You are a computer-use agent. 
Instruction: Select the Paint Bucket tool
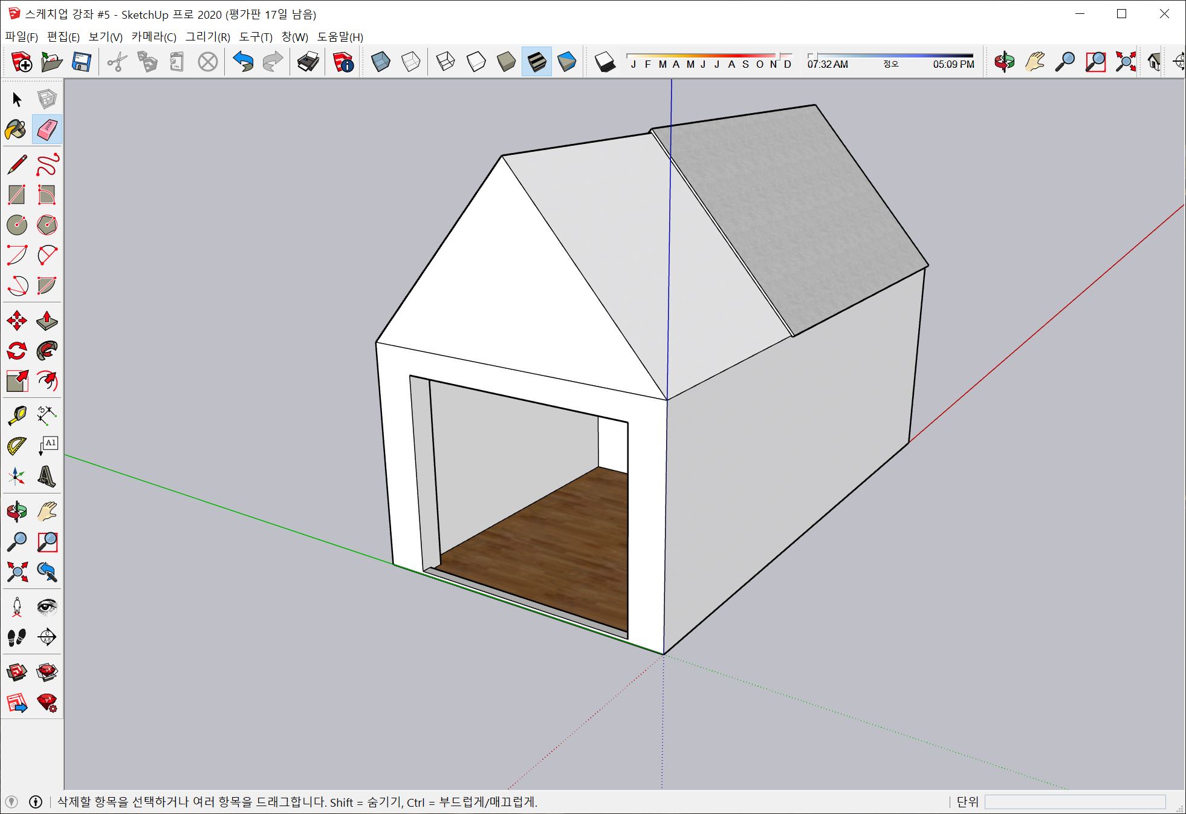coord(16,129)
